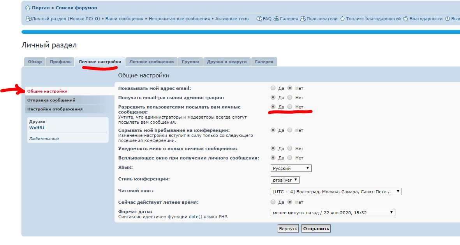The image size is (460, 245).
Task: Select Нет for allowing users to send personal messages
Action: tap(290, 107)
